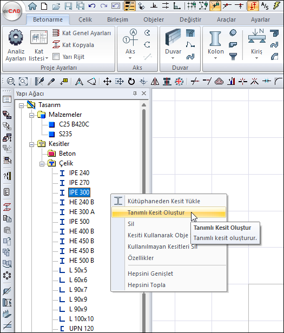The height and width of the screenshot is (333, 284).
Task: Pin the Yapı Ağacı panel
Action: point(135,94)
